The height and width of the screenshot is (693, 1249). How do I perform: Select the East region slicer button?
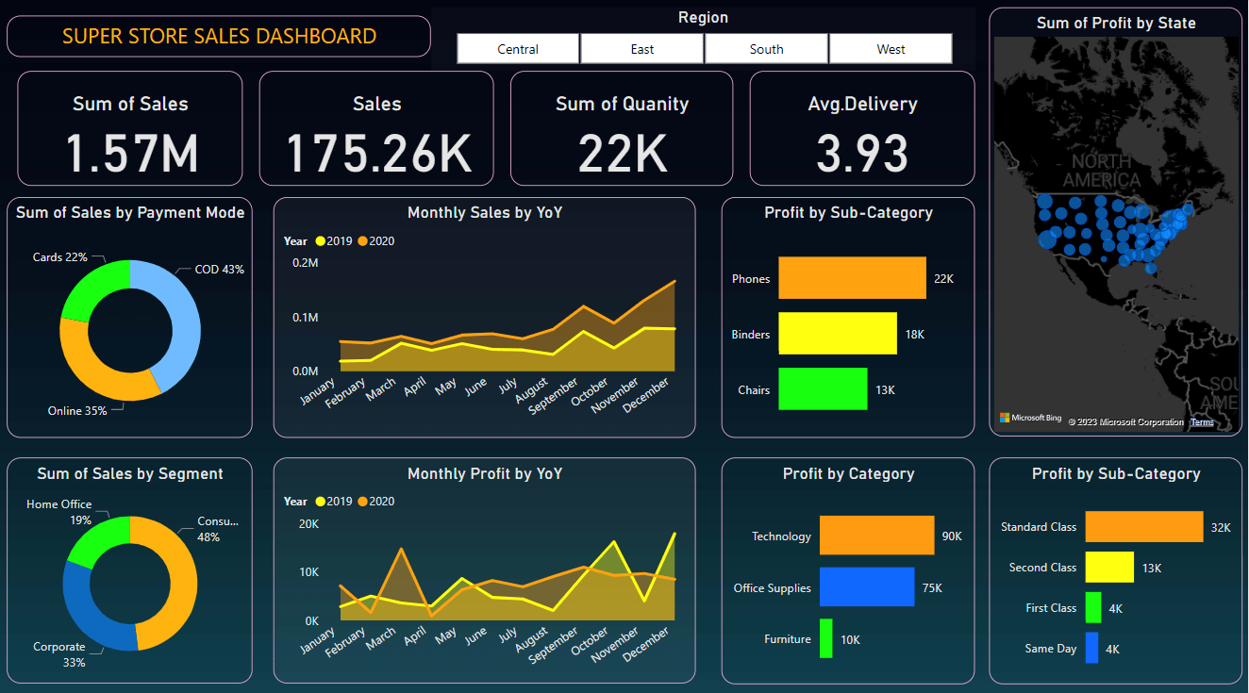(642, 49)
